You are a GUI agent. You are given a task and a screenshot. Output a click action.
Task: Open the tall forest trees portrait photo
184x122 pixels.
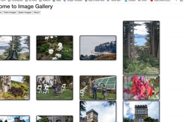pyautogui.click(x=141, y=48)
